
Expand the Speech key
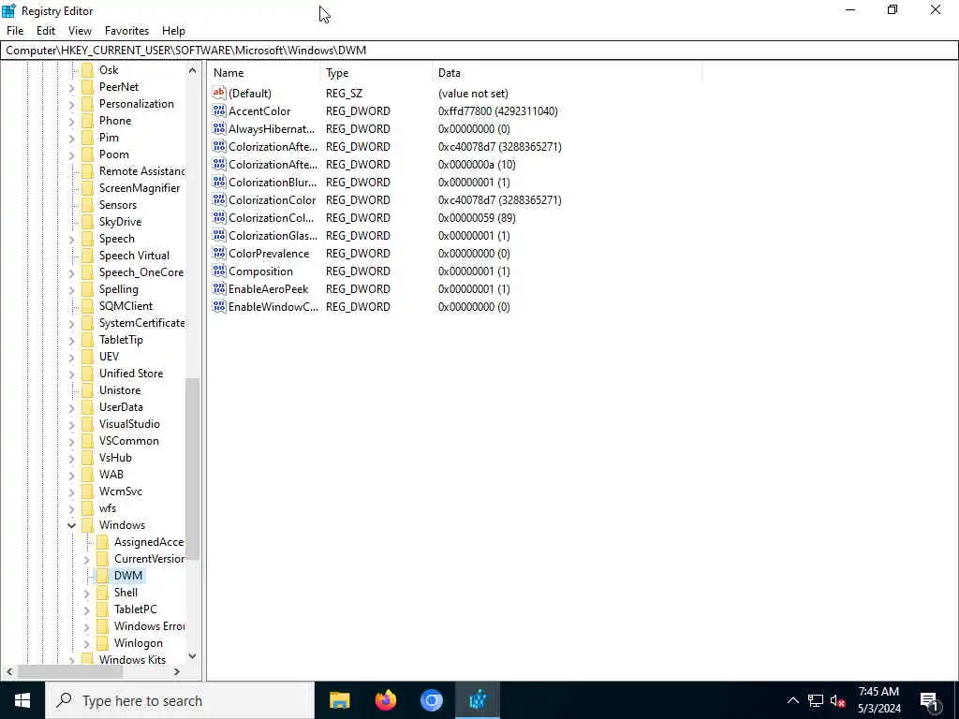tap(71, 239)
